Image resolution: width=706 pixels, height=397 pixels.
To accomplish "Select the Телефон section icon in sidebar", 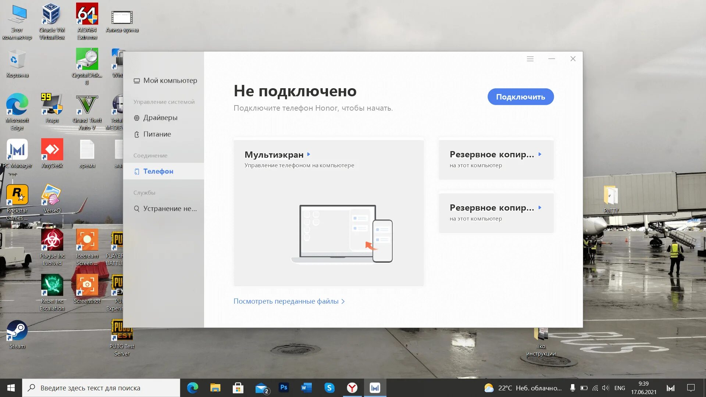I will tap(137, 171).
